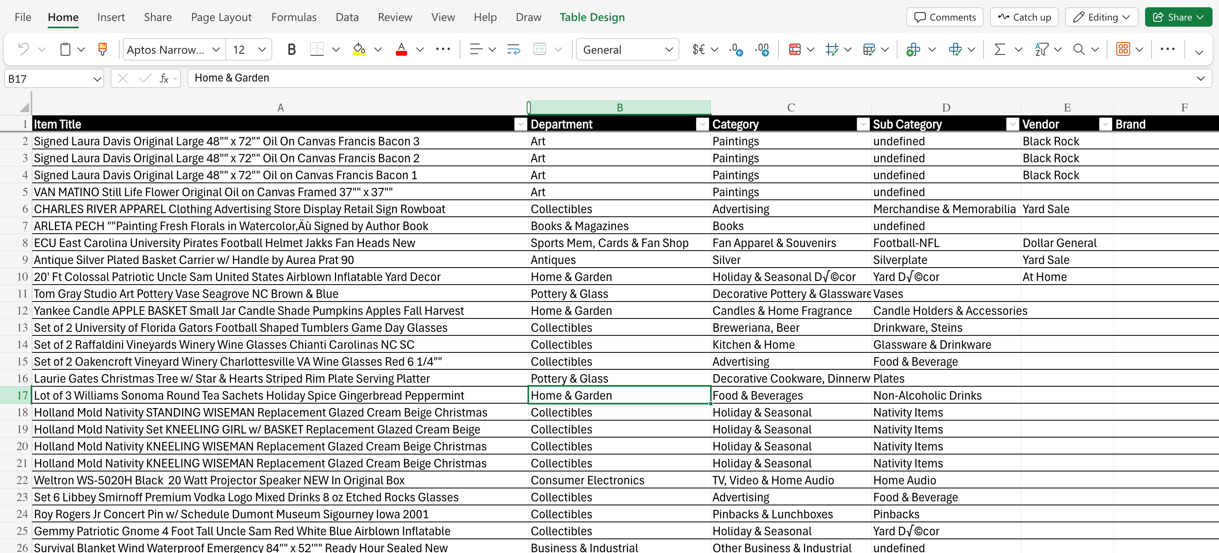This screenshot has height=553, width=1219.
Task: Select cell 'Pinbacks & Lunchboxes'
Action: (791, 514)
